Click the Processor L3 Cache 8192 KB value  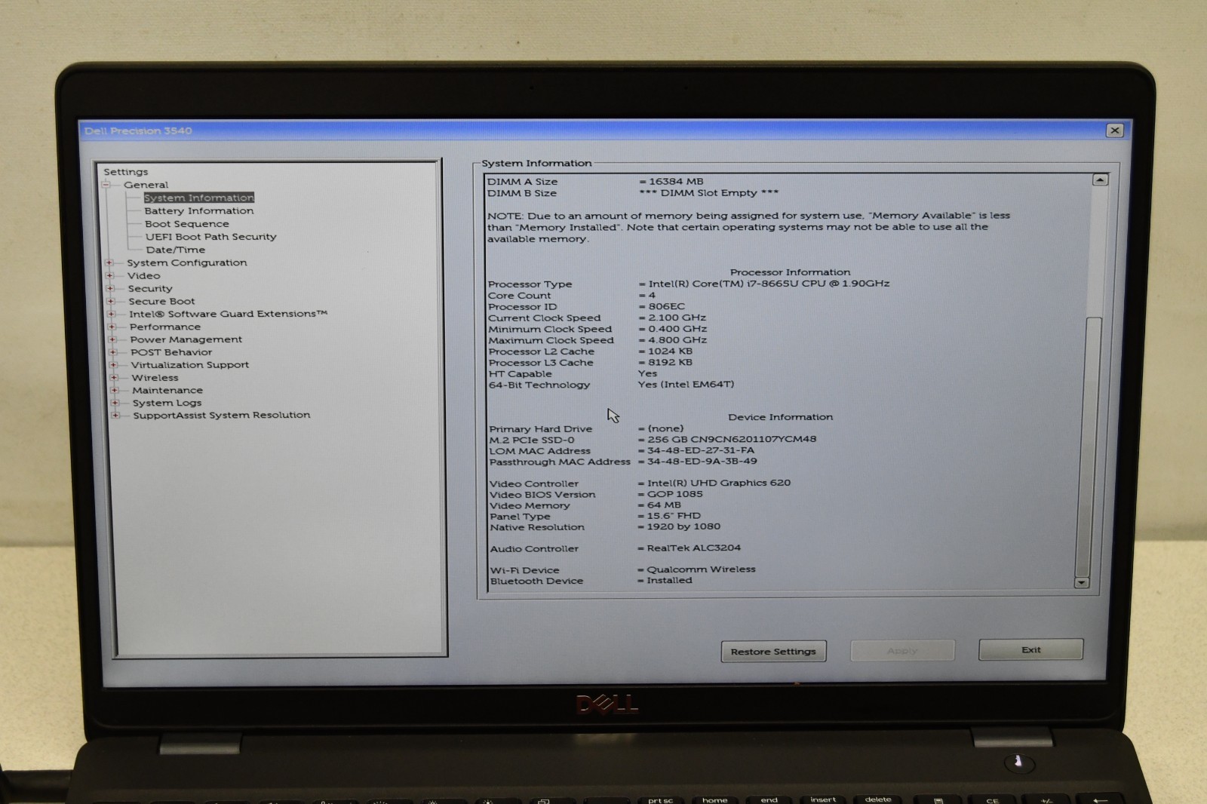coord(670,362)
